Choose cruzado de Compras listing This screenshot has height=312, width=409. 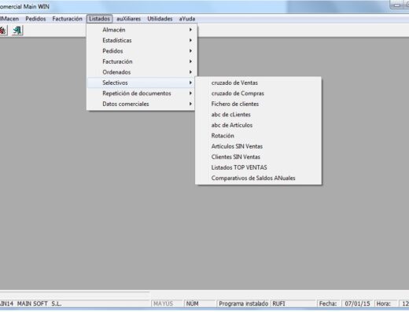258,94
